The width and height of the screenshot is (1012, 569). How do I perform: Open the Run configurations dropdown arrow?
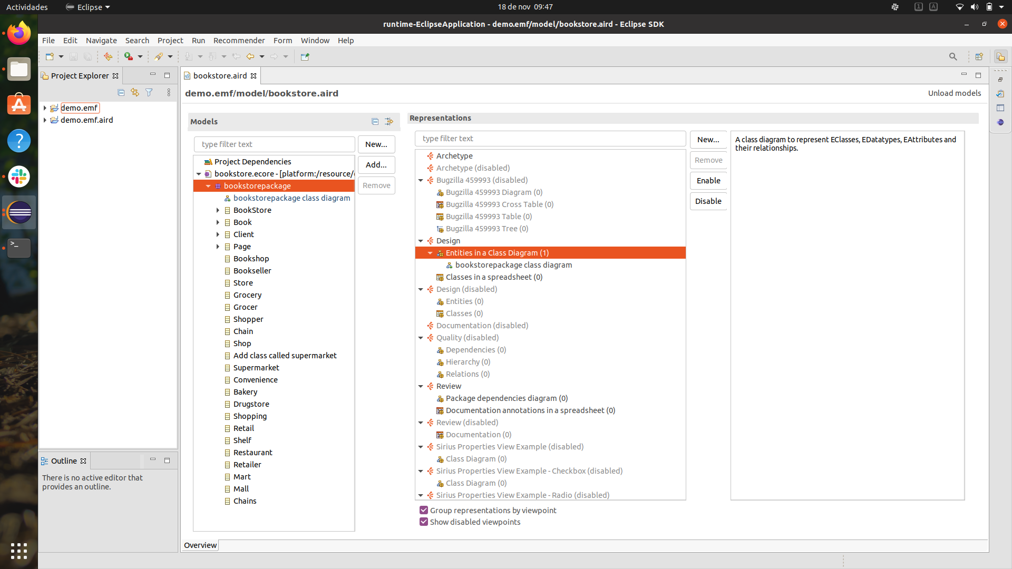[140, 56]
